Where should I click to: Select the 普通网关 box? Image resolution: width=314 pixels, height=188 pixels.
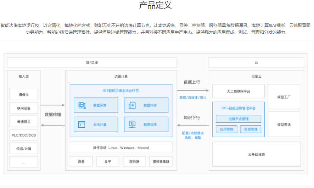(24, 121)
